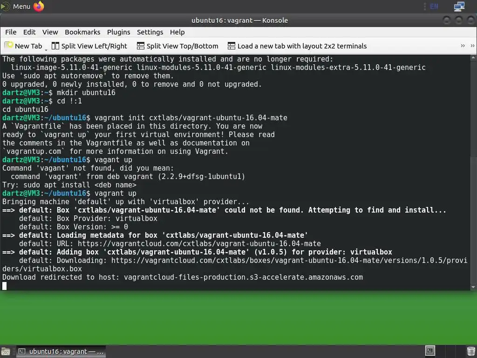Open the Plugins menu
This screenshot has width=477, height=358.
pyautogui.click(x=119, y=32)
